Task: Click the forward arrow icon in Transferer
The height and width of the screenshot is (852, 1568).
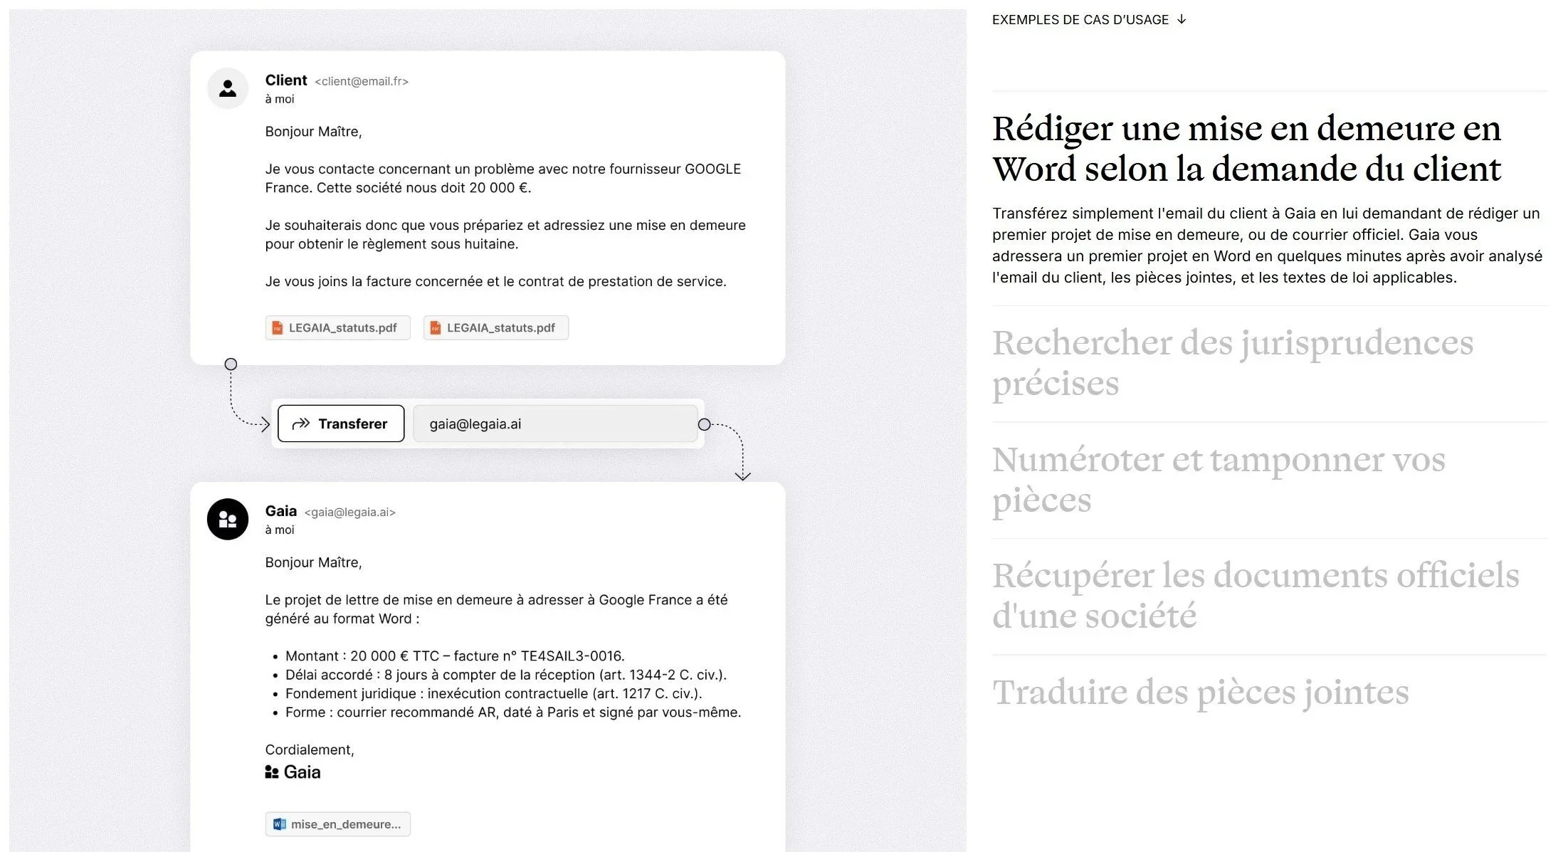Action: (x=301, y=424)
